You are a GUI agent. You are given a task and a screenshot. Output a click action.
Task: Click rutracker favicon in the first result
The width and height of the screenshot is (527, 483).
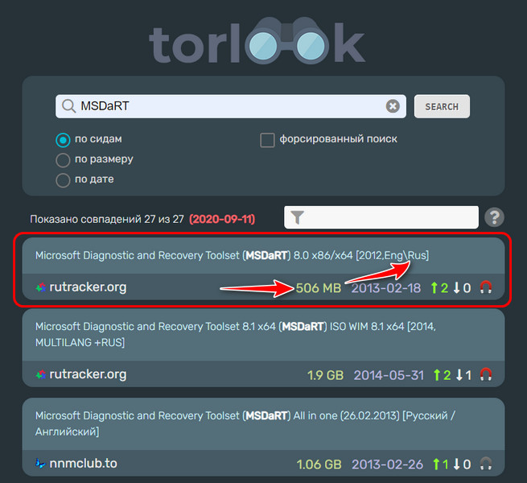coord(41,287)
